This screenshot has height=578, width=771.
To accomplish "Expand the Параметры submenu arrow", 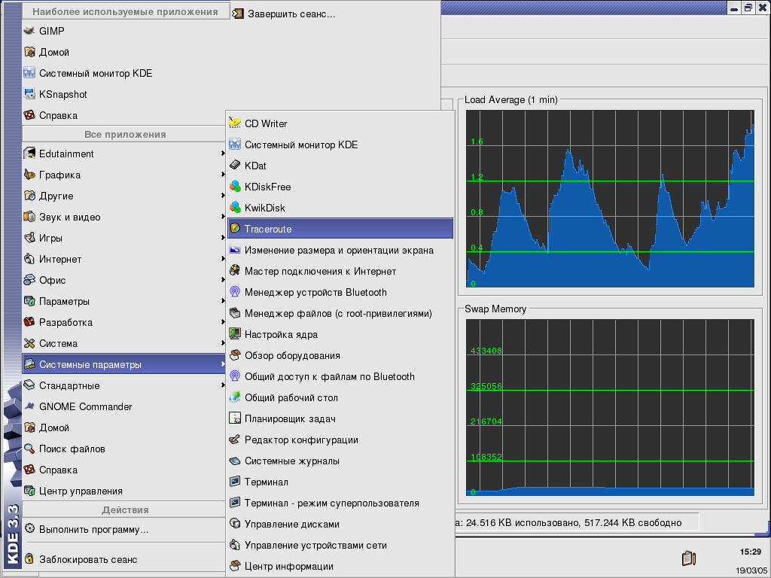I will 223,302.
